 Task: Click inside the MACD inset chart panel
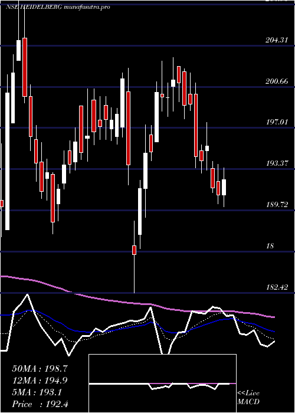162,383
